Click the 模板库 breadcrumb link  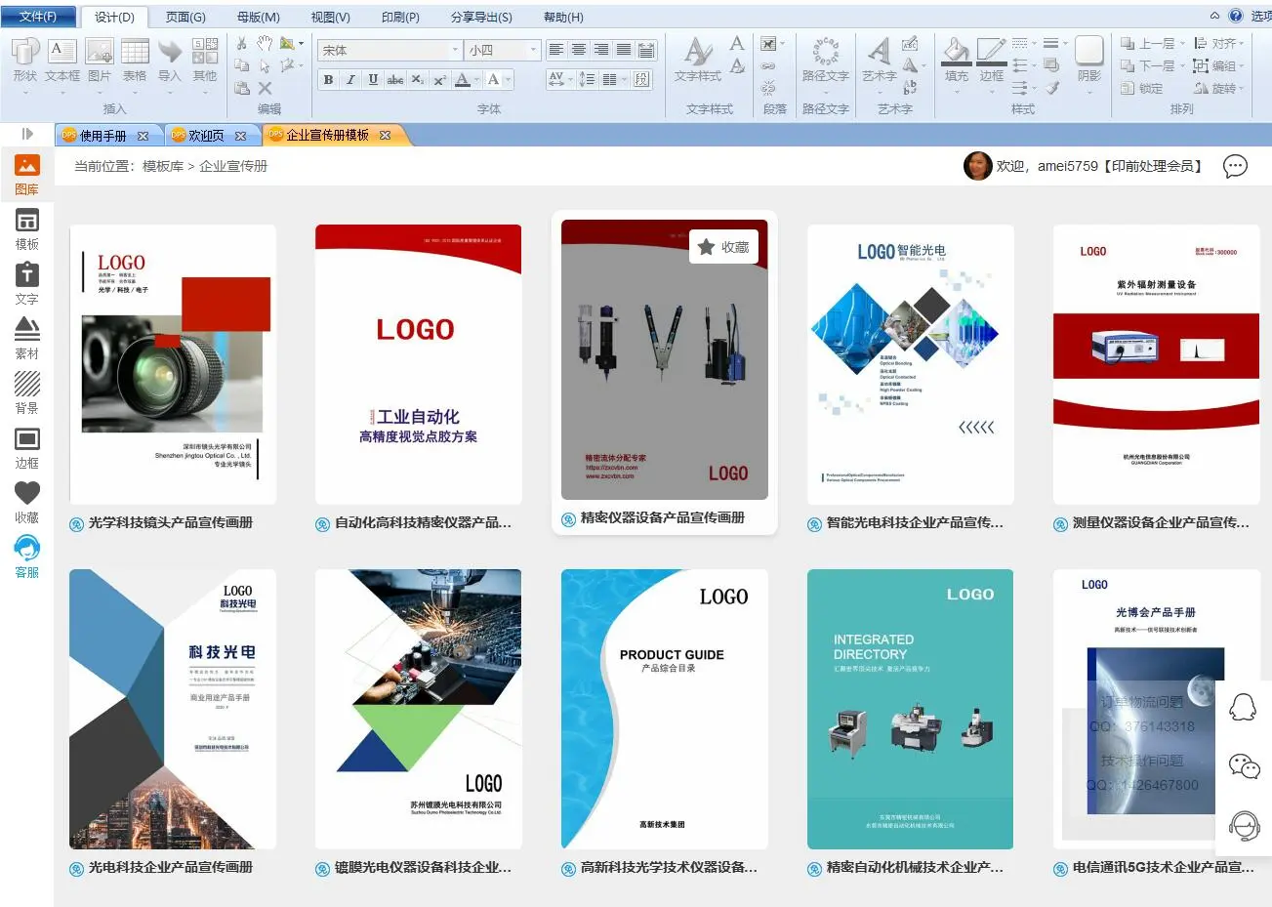coord(163,166)
